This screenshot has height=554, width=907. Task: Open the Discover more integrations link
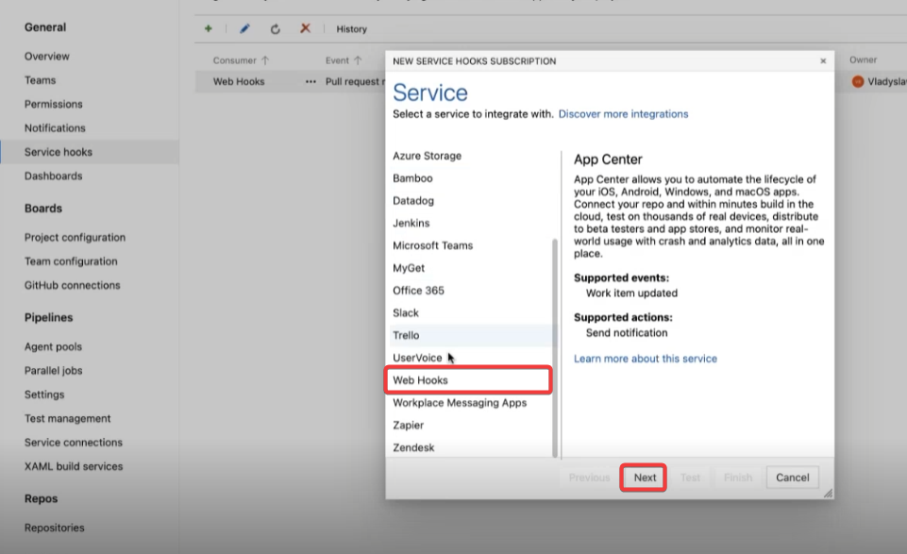[623, 114]
